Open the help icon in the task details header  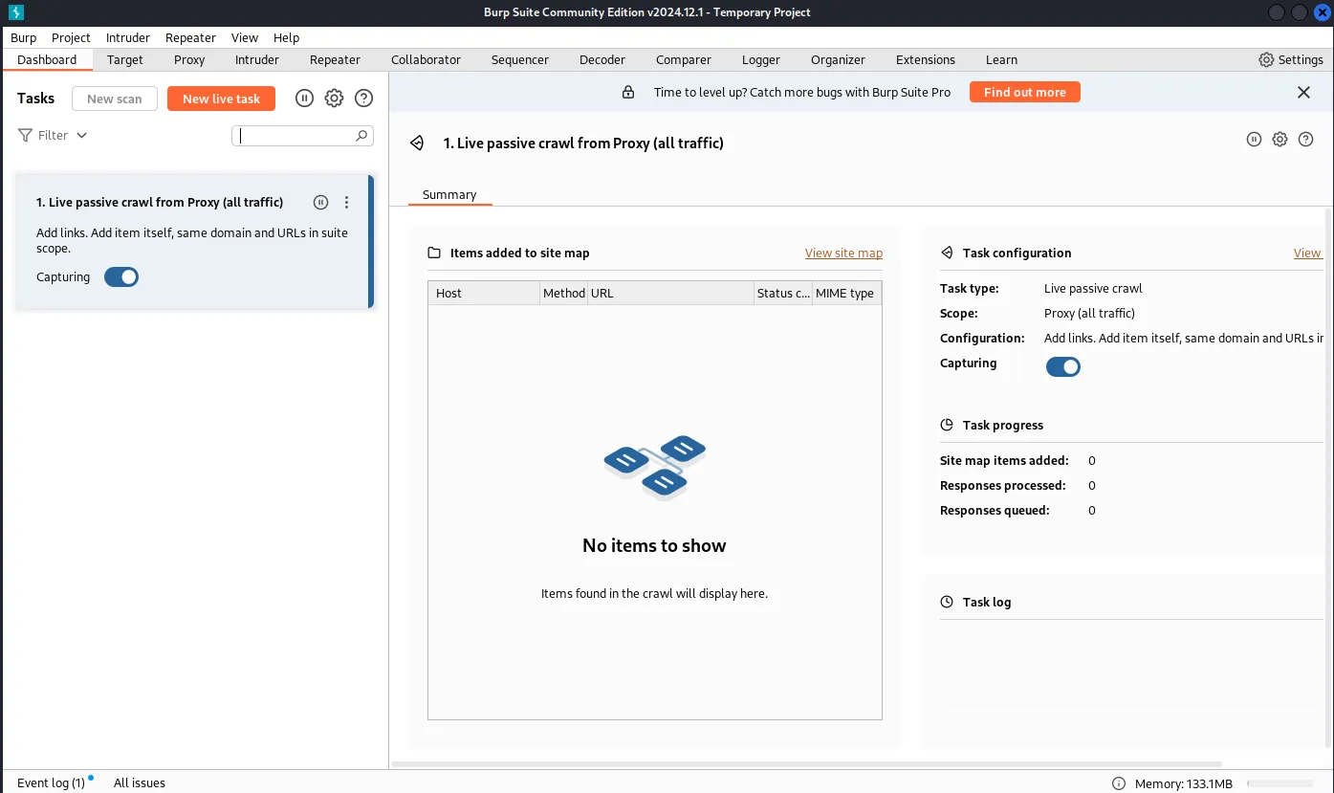[1305, 140]
